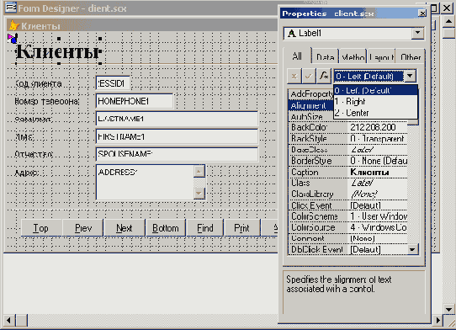Click the accept checkmark button in Properties
Image resolution: width=456 pixels, height=330 pixels.
coord(309,77)
